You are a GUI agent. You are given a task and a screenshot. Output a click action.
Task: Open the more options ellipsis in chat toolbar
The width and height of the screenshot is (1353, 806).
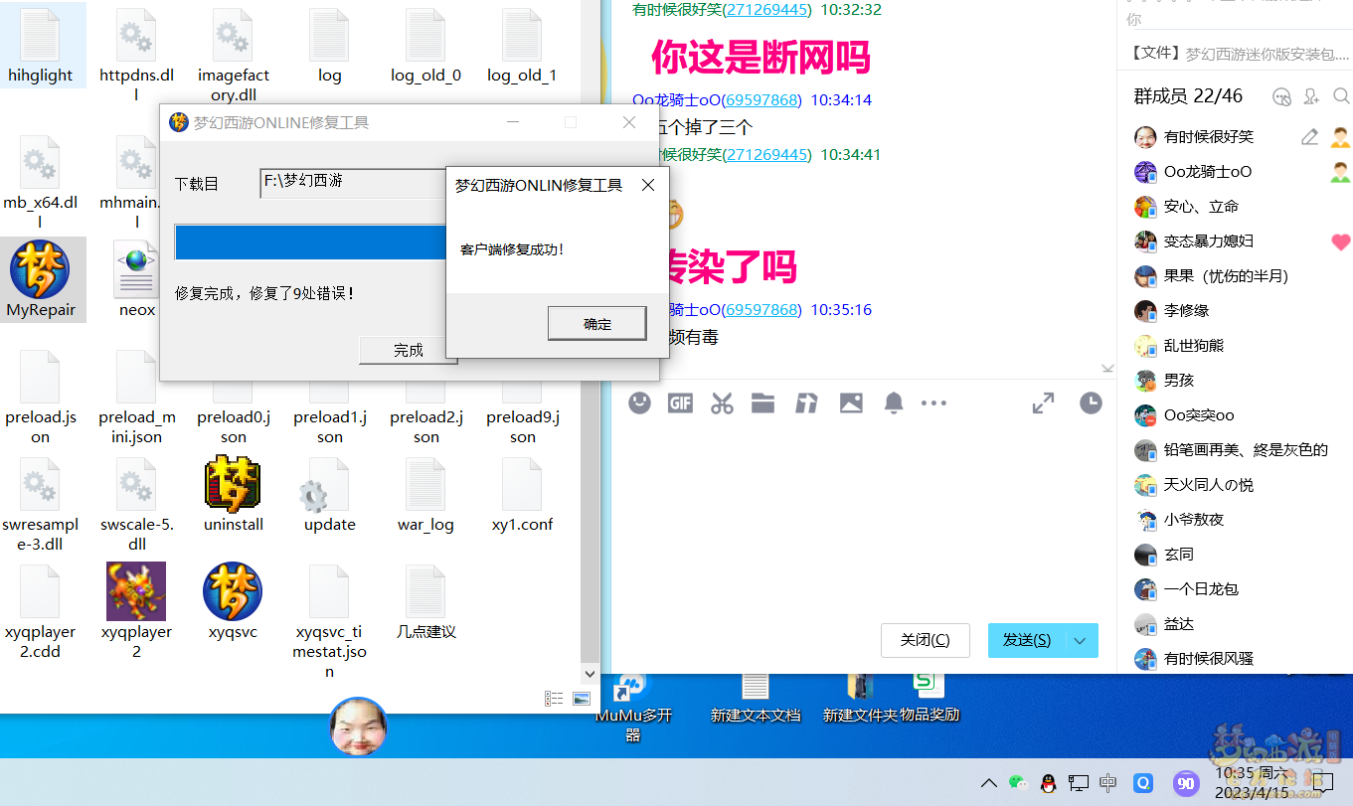[933, 403]
